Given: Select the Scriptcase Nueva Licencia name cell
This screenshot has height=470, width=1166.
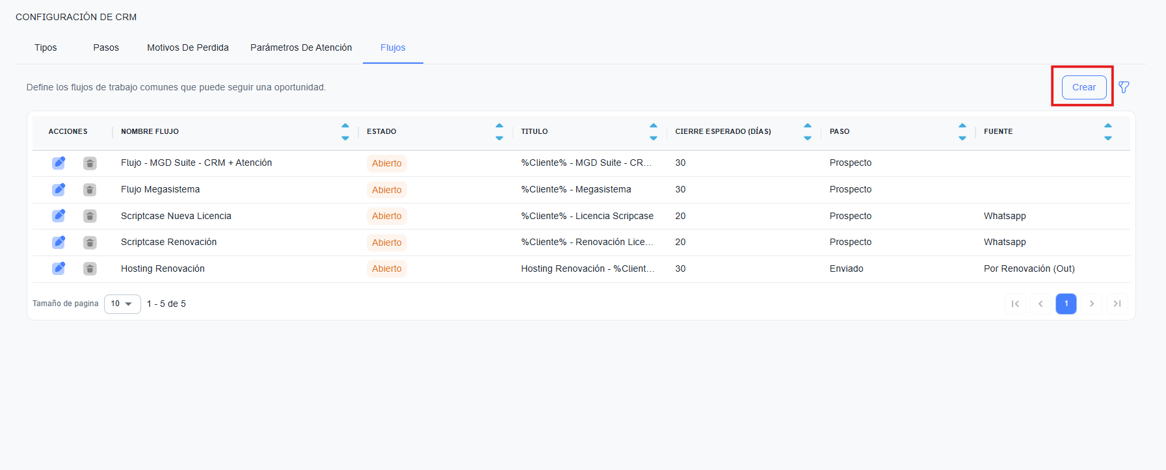Looking at the screenshot, I should click(176, 216).
